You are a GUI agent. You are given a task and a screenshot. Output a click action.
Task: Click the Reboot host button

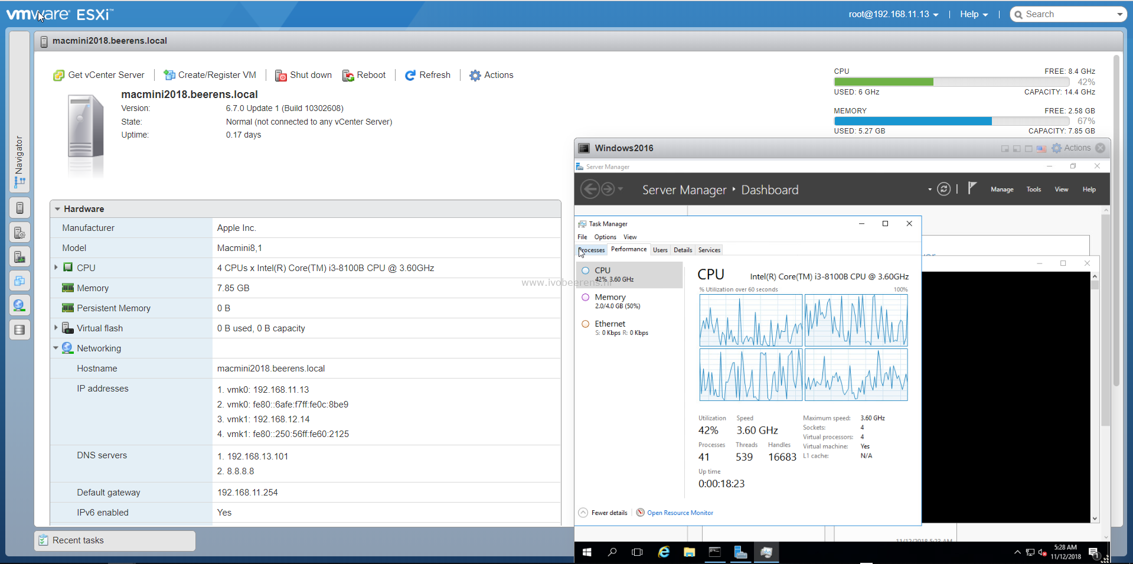(x=364, y=75)
